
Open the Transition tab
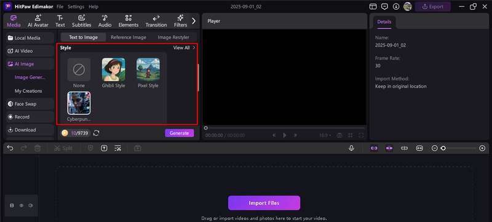156,21
